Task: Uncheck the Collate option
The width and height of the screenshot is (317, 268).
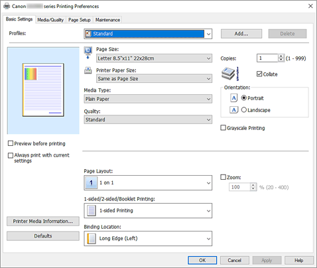Action: 259,74
